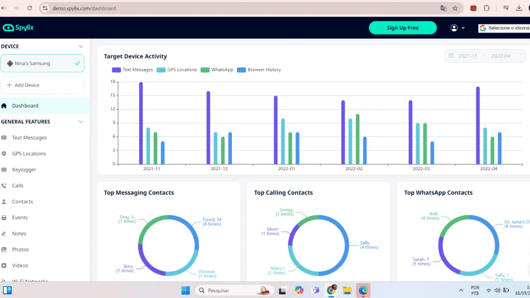The image size is (530, 298).
Task: Open the Events calendar icon
Action: (4, 218)
